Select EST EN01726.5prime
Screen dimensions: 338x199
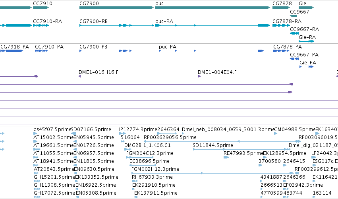(94, 145)
